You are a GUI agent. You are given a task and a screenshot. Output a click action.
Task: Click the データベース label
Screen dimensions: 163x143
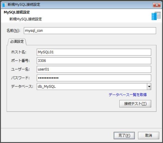point(22,87)
